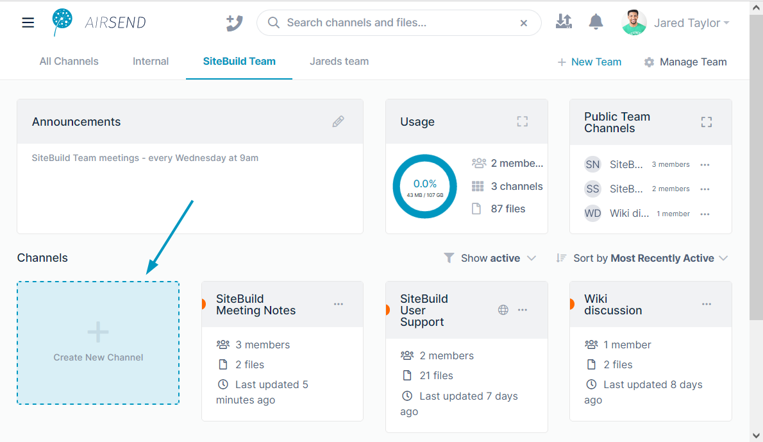
Task: Open the notifications bell
Action: (x=596, y=22)
